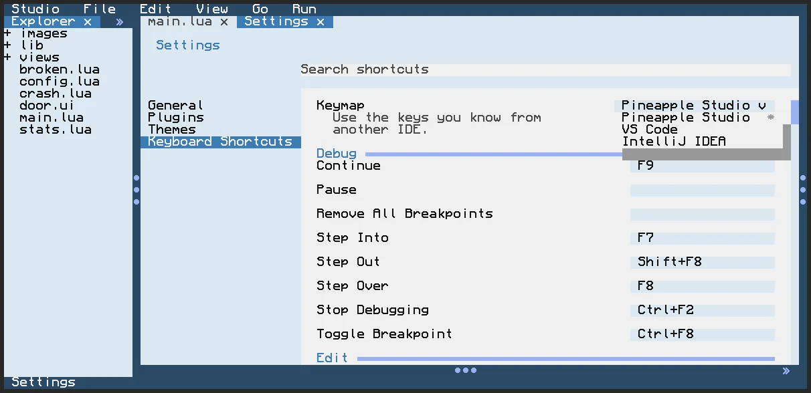Image resolution: width=811 pixels, height=393 pixels.
Task: Click the bottom-right double chevron icon
Action: pyautogui.click(x=786, y=371)
